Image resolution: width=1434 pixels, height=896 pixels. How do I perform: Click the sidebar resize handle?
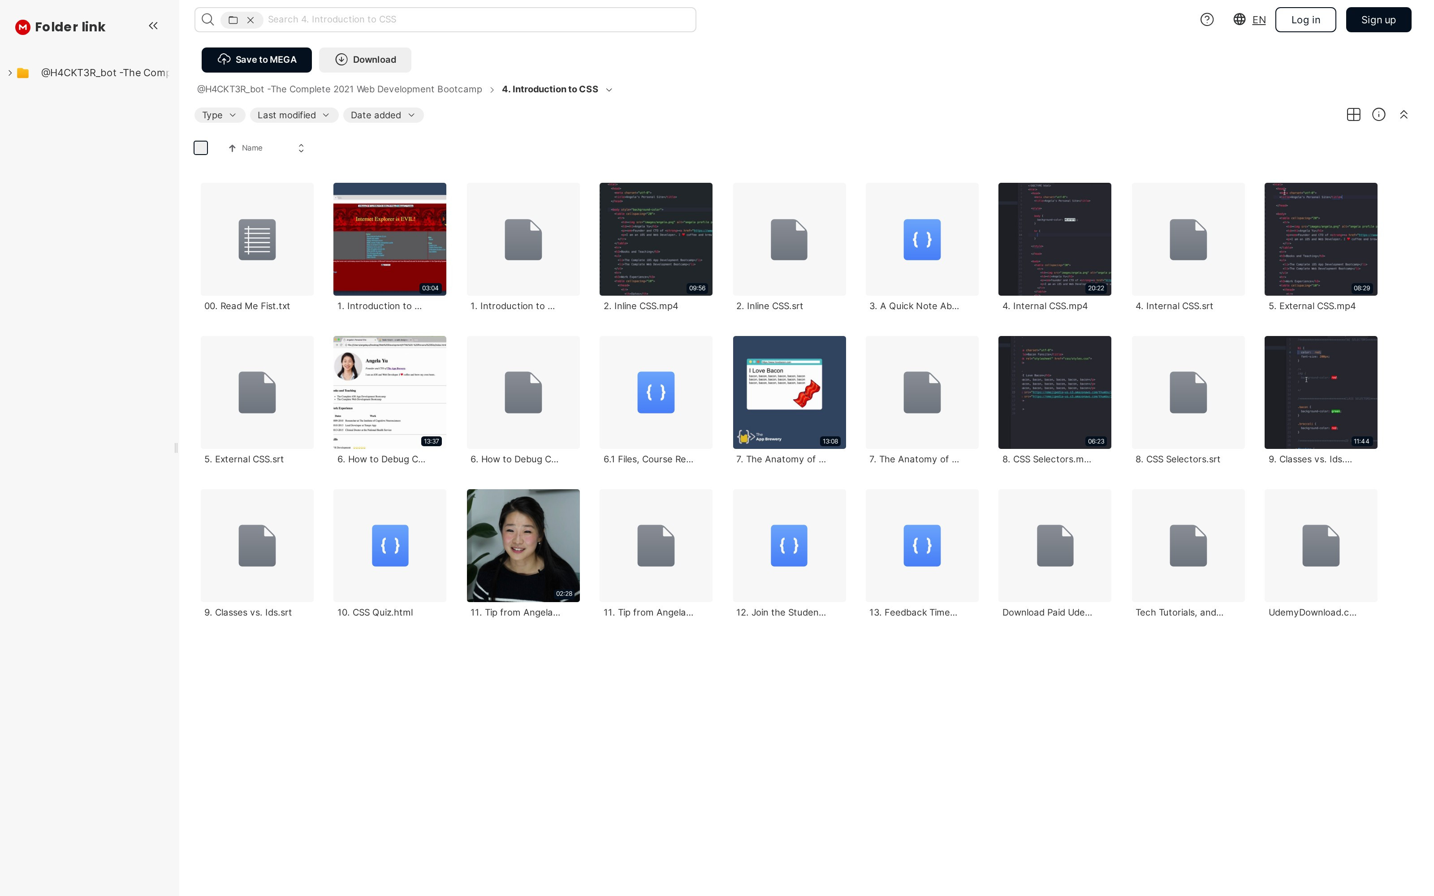176,448
